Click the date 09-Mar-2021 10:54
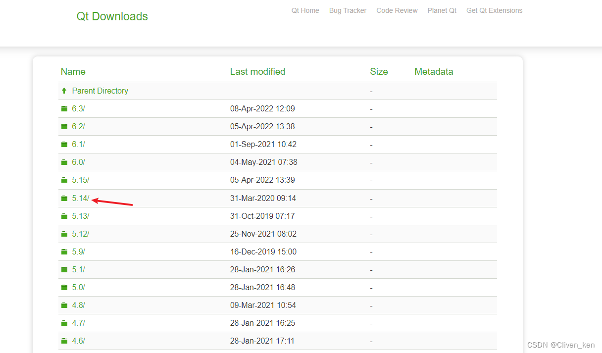The width and height of the screenshot is (602, 353). (263, 305)
